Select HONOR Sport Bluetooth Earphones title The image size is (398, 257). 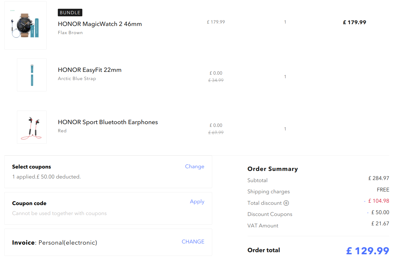tap(108, 122)
